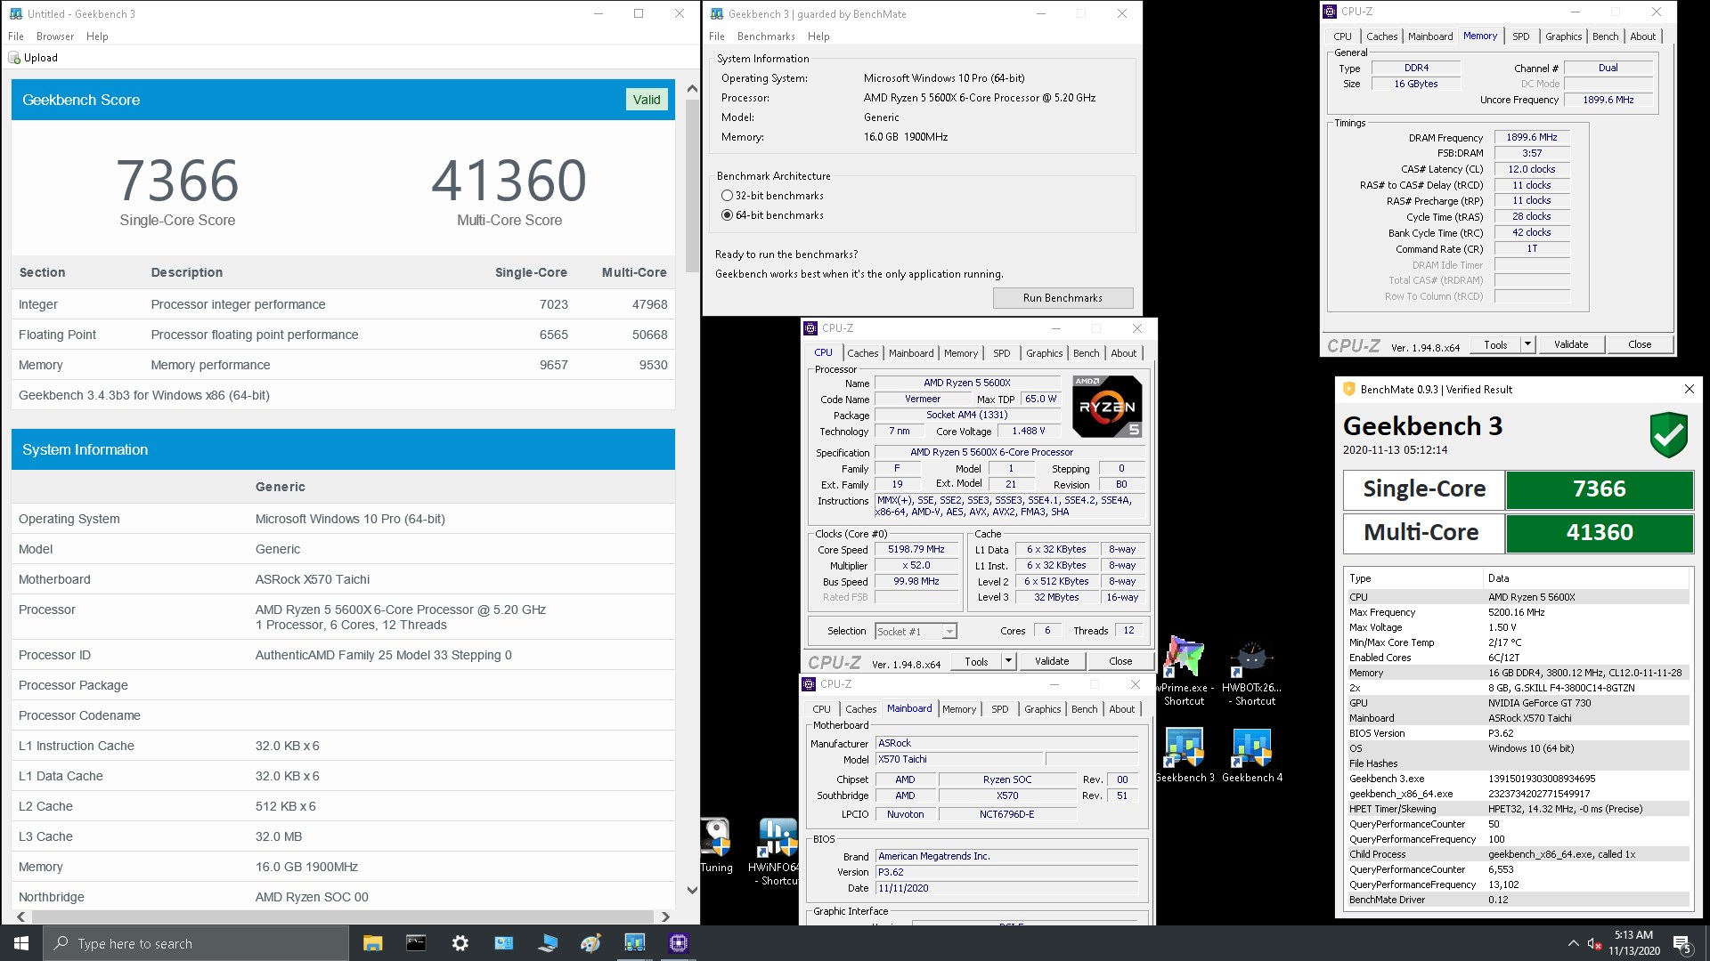
Task: Click the Valid badge on Geekbench Score
Action: 647,100
